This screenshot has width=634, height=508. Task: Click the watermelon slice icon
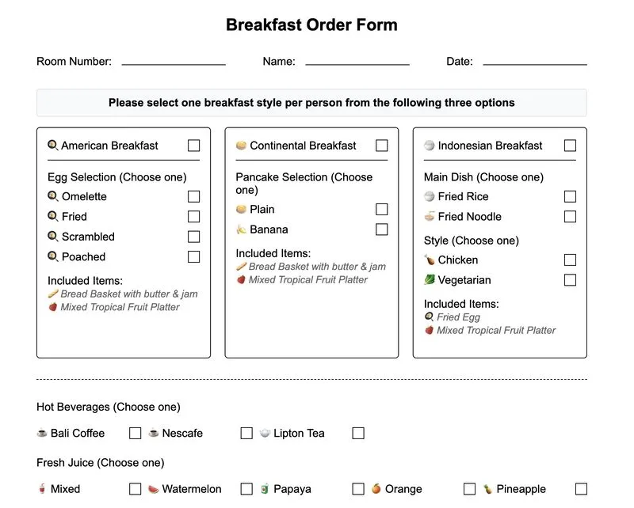(x=153, y=489)
